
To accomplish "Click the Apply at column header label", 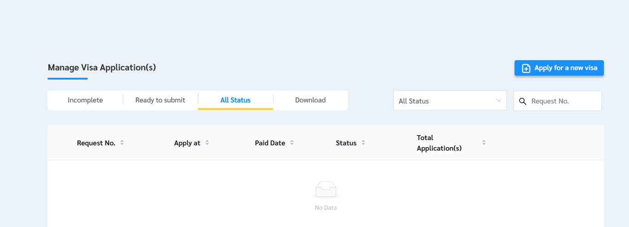I will (x=187, y=143).
